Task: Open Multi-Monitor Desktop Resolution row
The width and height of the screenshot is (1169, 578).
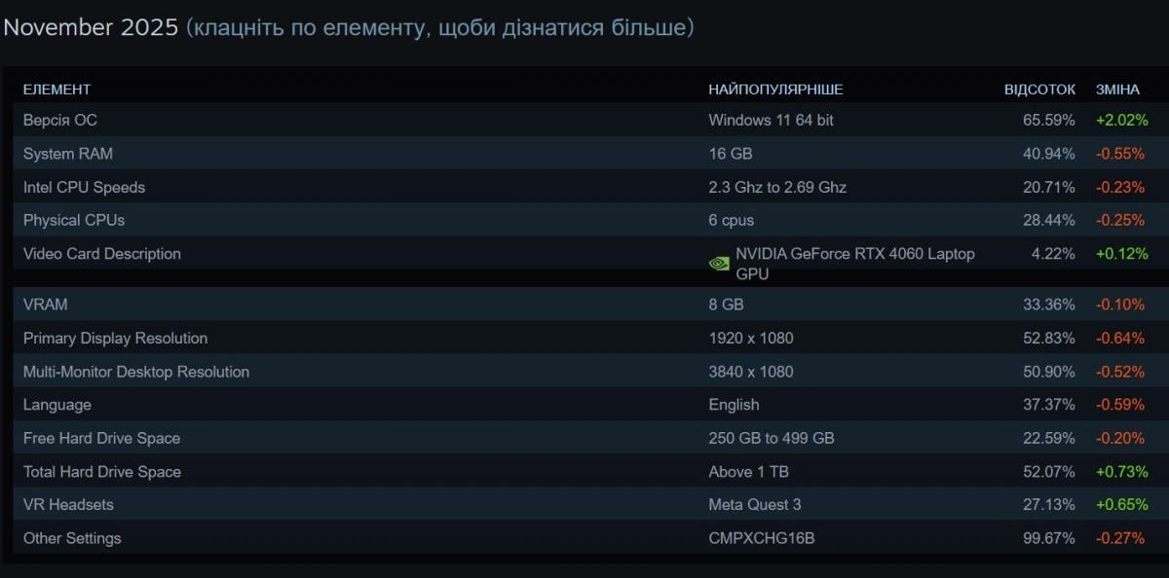Action: pyautogui.click(x=136, y=372)
